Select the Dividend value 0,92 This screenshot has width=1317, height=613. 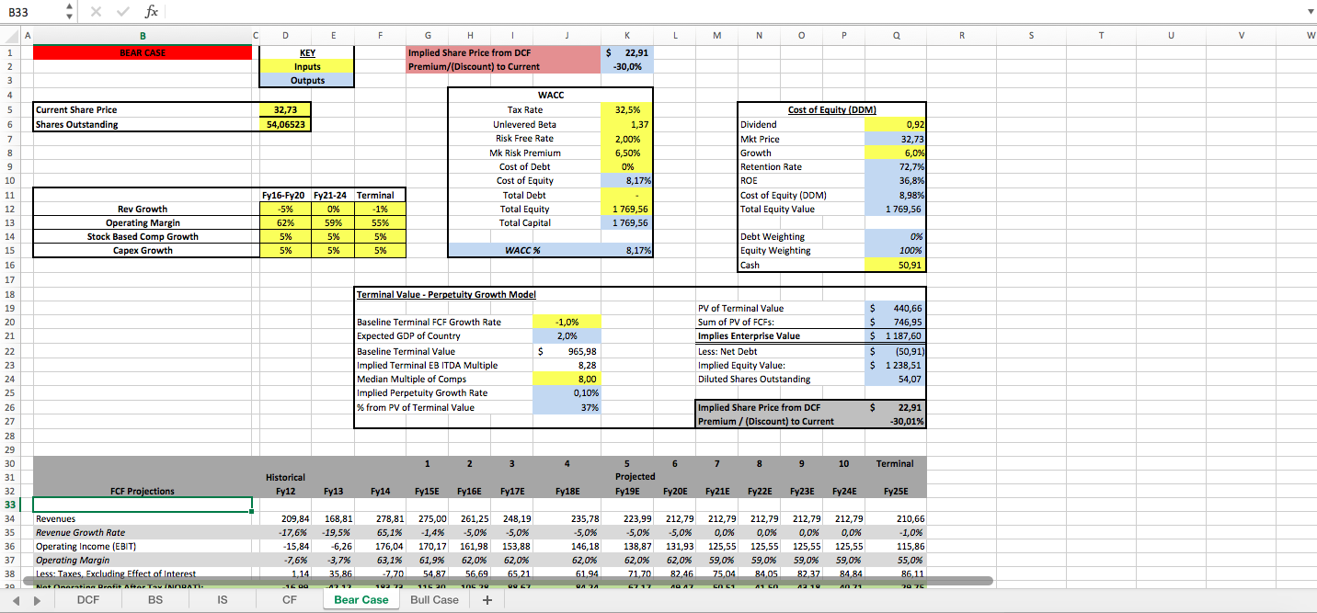pyautogui.click(x=896, y=124)
